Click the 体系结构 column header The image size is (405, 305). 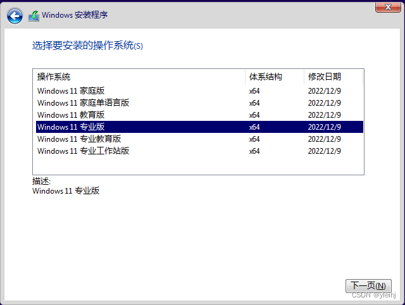pyautogui.click(x=266, y=77)
